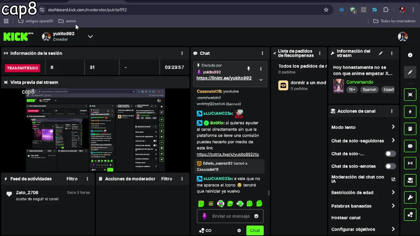
Task: Open the browser apps grid icon
Action: point(6,21)
